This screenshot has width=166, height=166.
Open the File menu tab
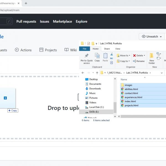84,49
